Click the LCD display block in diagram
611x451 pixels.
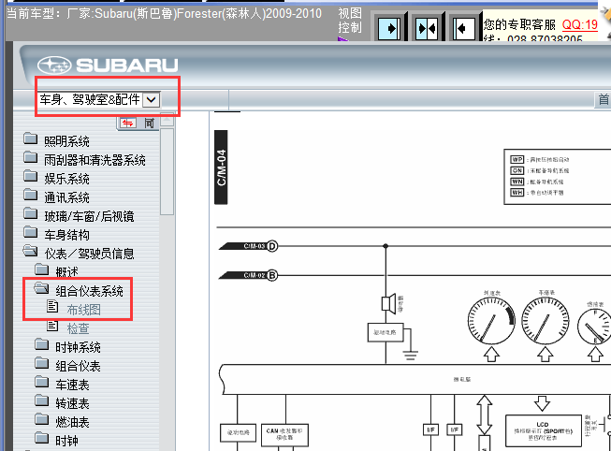pos(544,430)
